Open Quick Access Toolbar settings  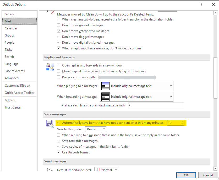(x=20, y=93)
